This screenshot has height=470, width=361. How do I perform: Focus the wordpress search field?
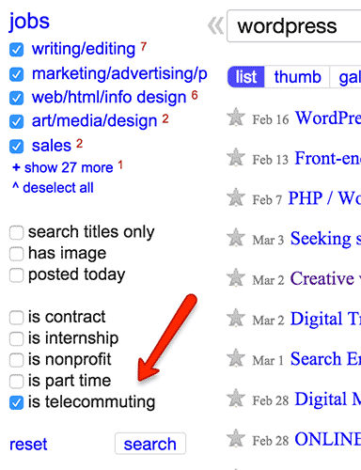(294, 26)
